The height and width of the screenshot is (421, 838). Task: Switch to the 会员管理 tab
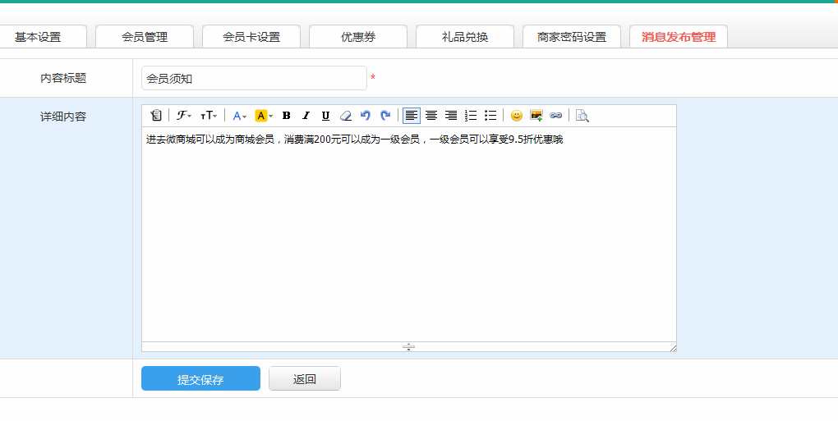tap(145, 37)
